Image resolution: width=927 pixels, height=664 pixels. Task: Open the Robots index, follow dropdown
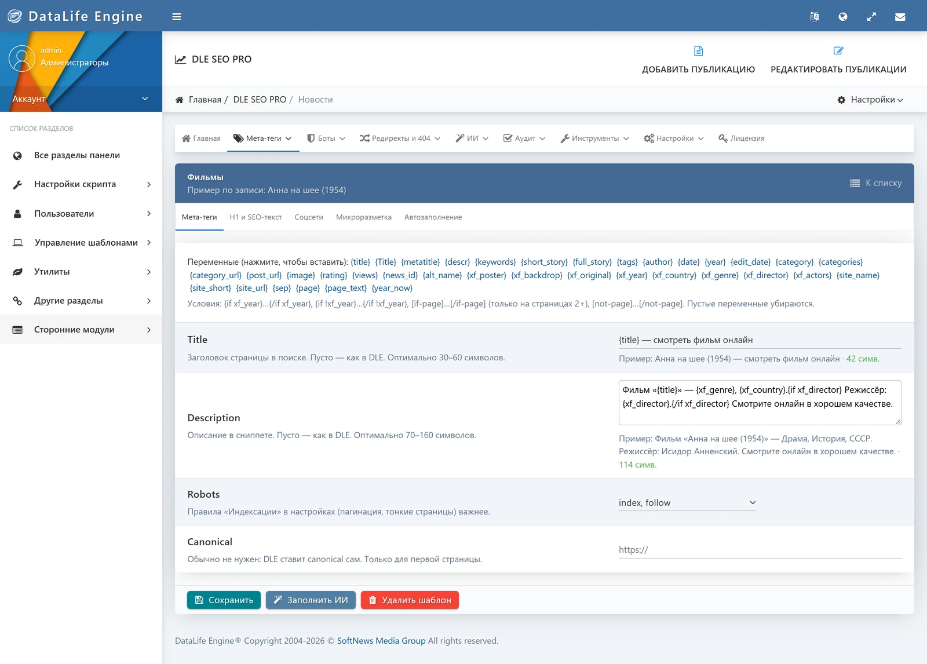(x=687, y=502)
